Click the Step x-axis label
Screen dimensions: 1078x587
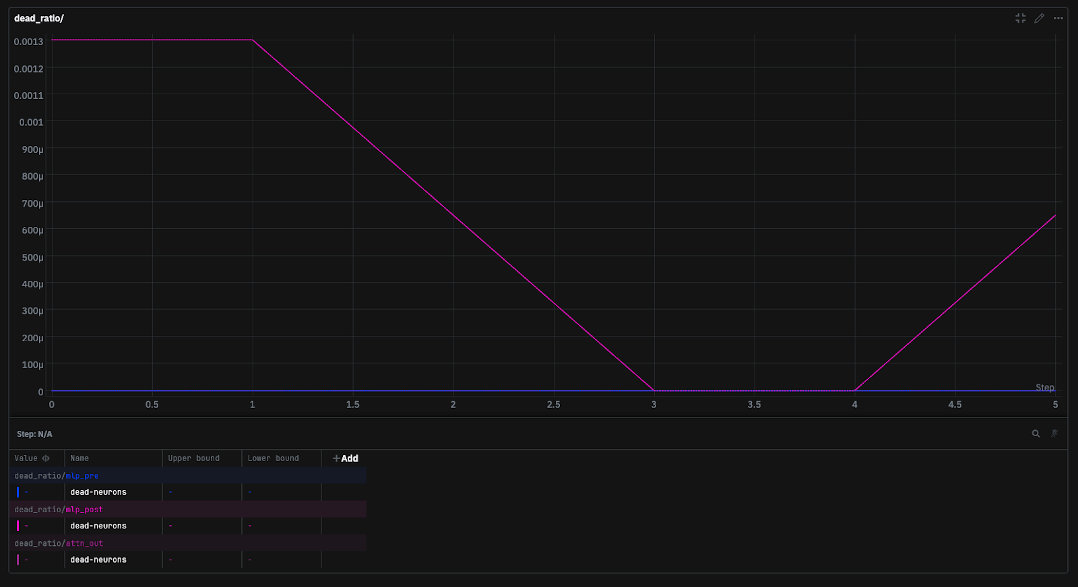click(x=1045, y=387)
